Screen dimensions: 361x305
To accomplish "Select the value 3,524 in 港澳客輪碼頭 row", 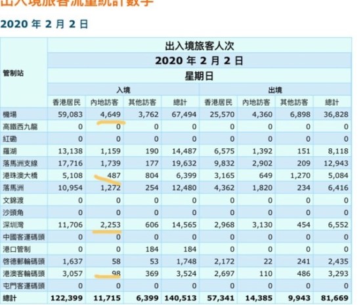I will click(x=186, y=274).
